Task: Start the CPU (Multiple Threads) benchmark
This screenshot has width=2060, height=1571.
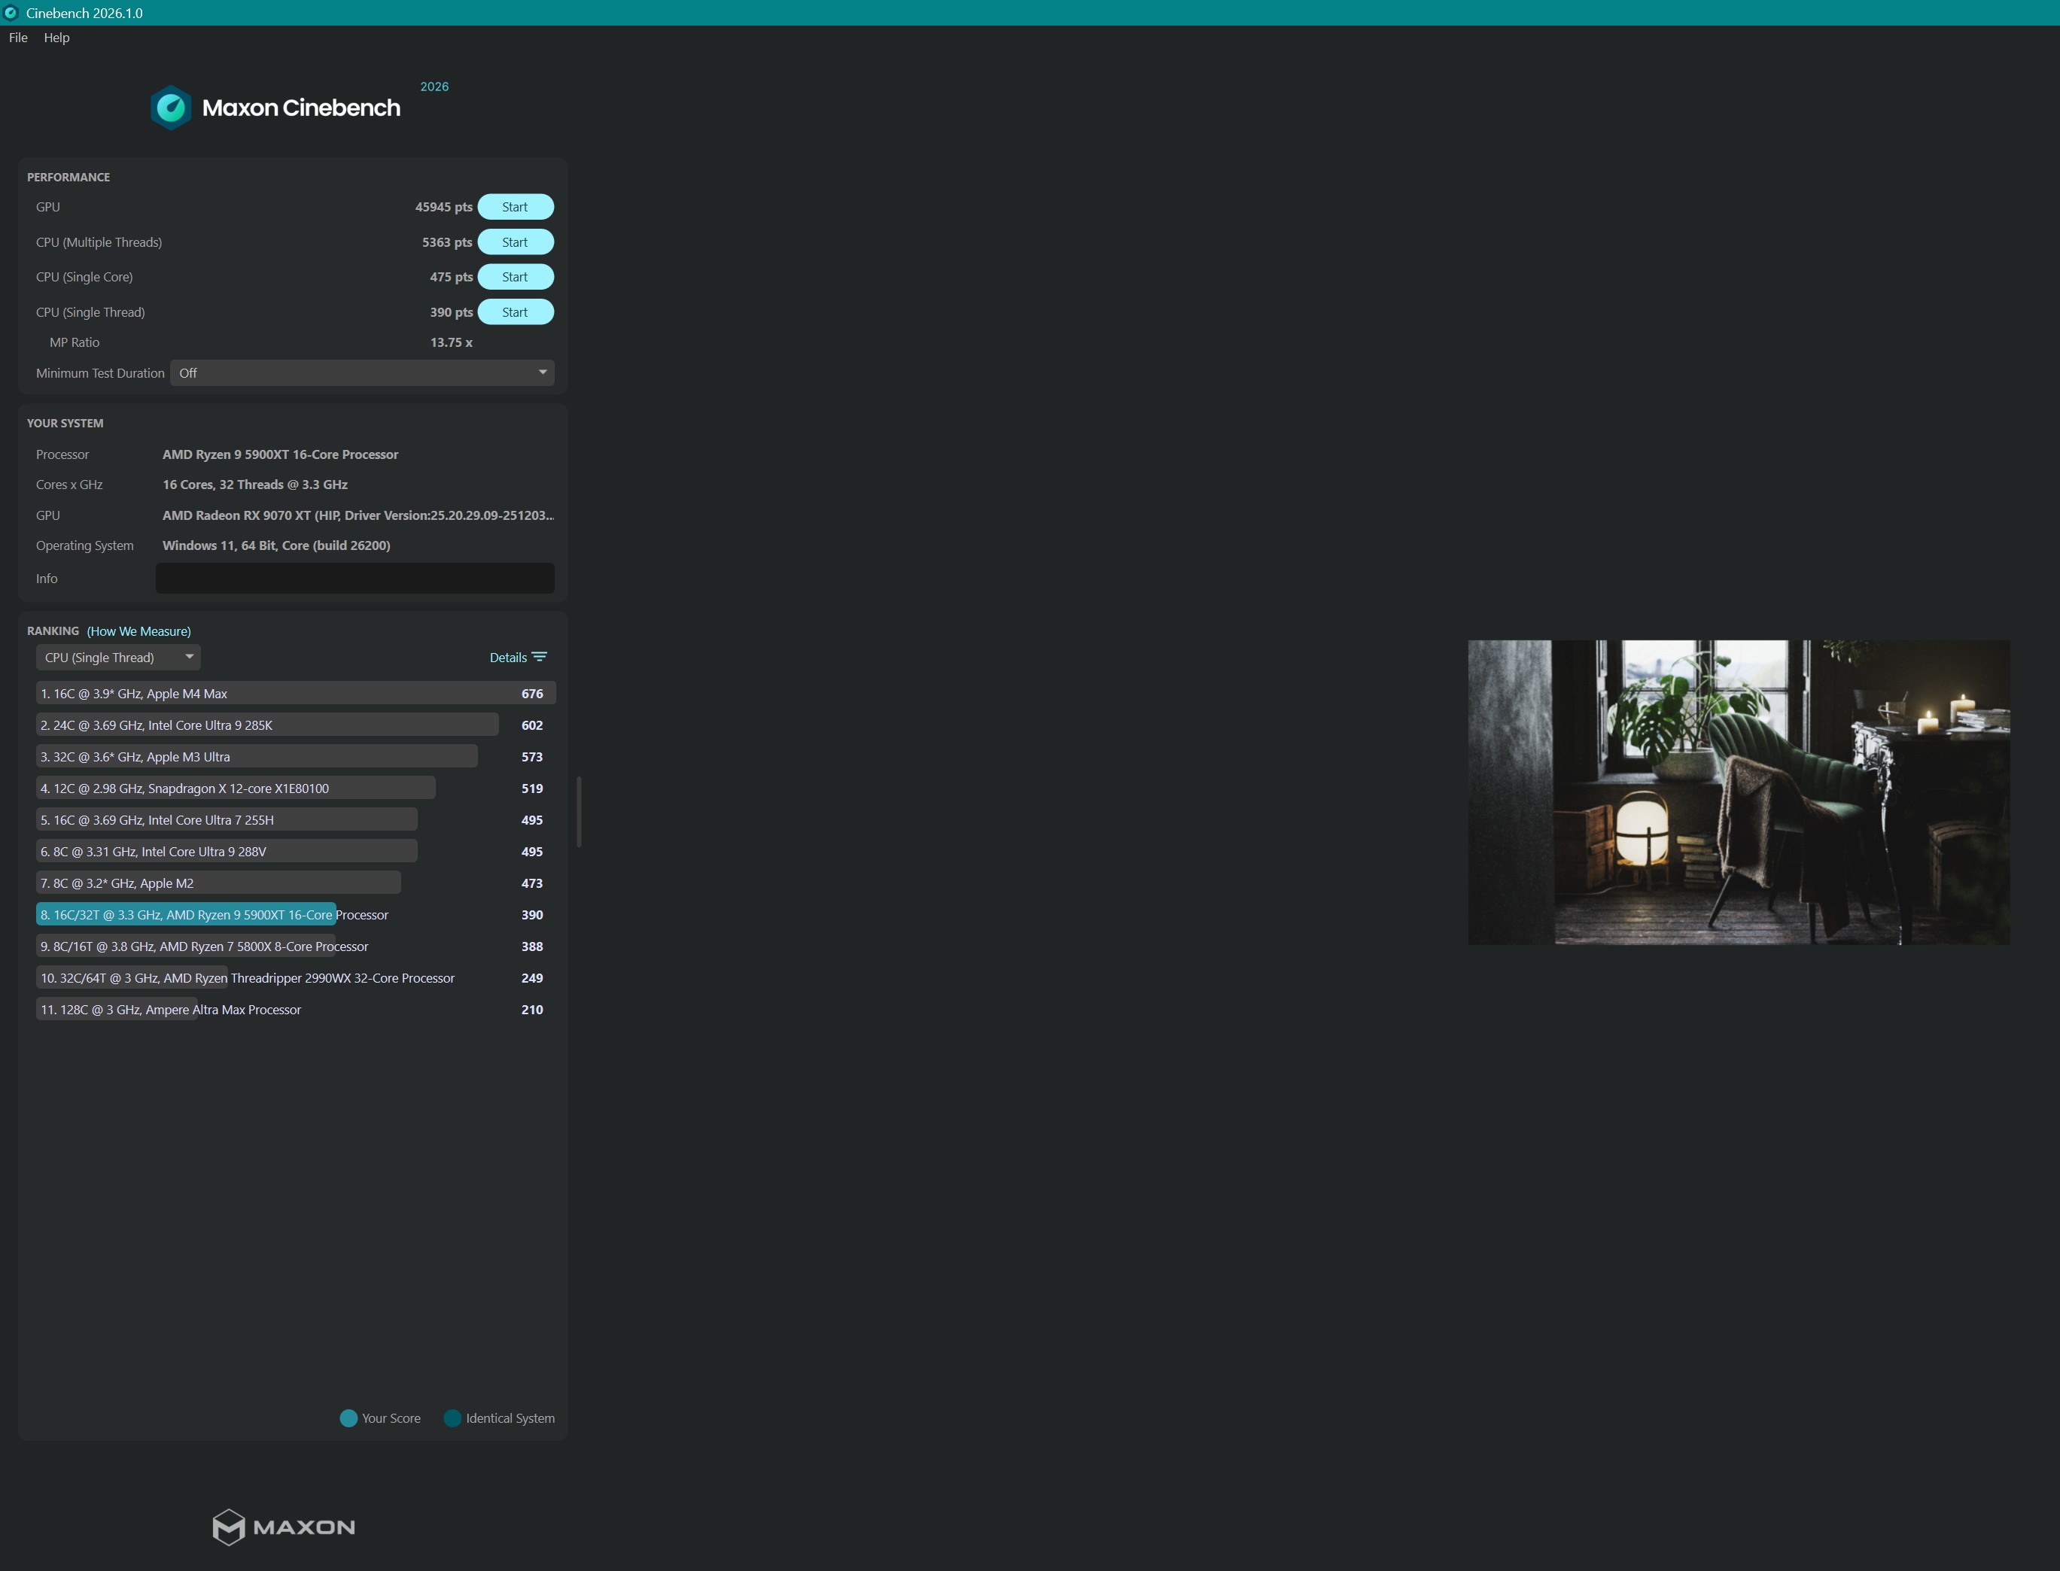Action: 516,242
